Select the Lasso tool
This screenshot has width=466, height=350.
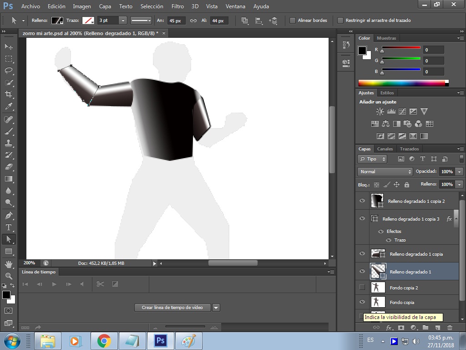tap(9, 71)
